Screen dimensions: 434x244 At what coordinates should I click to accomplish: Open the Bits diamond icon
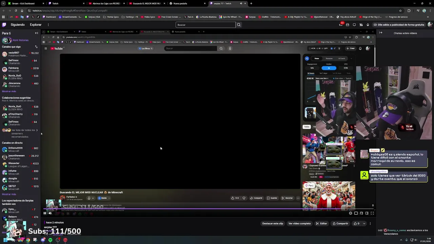[368, 25]
